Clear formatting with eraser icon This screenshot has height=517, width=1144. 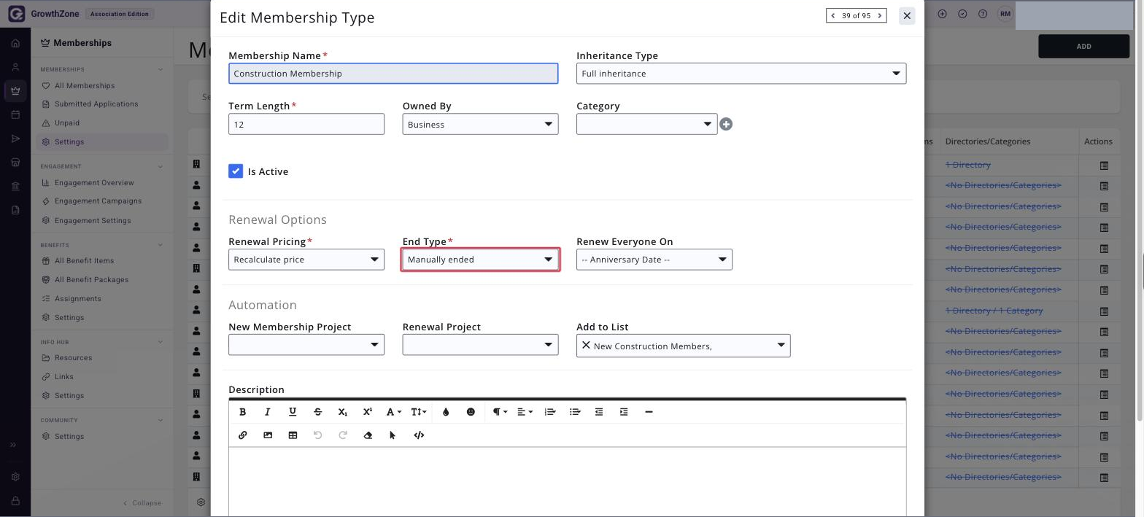[x=368, y=435]
